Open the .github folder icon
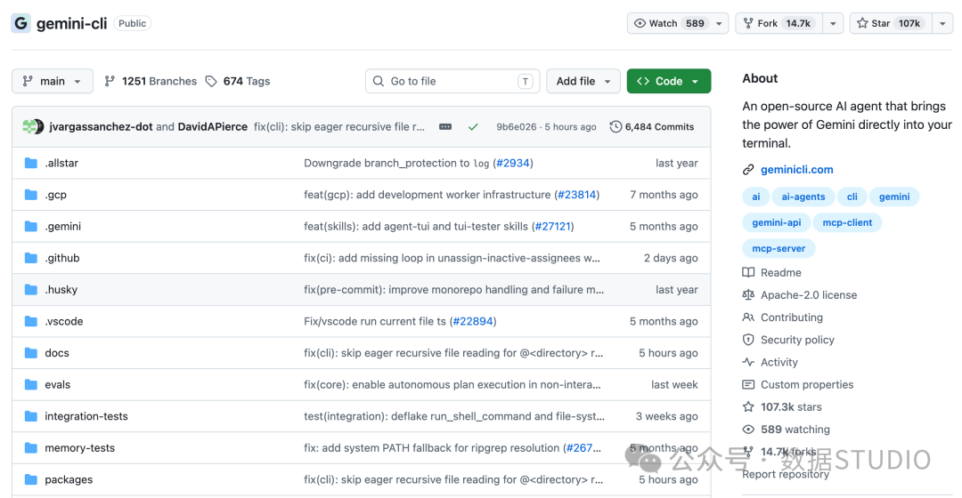 (x=30, y=258)
